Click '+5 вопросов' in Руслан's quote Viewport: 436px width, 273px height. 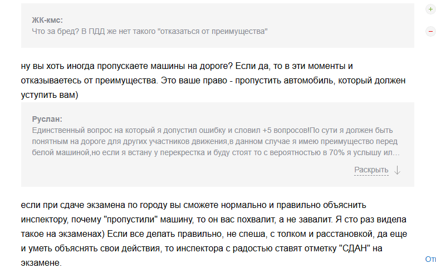286,130
